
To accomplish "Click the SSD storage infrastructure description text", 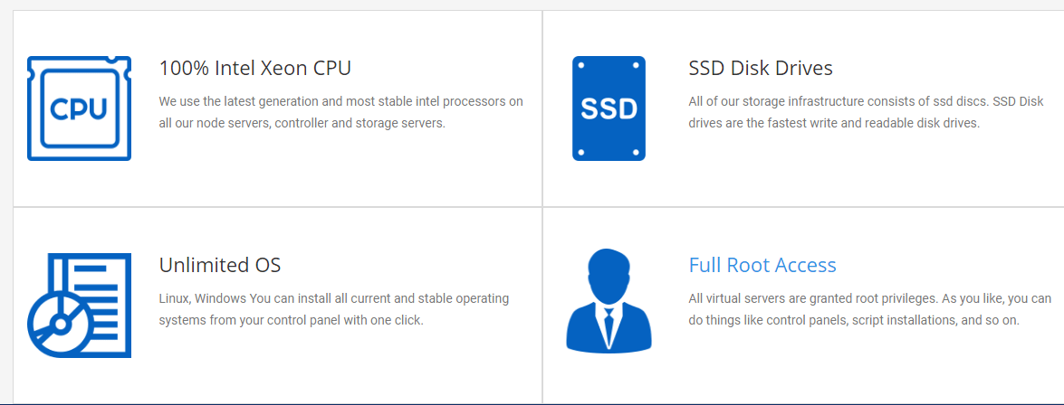I will pos(870,113).
